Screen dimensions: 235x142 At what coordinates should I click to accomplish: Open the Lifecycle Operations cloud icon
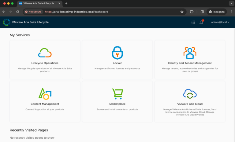point(45,53)
